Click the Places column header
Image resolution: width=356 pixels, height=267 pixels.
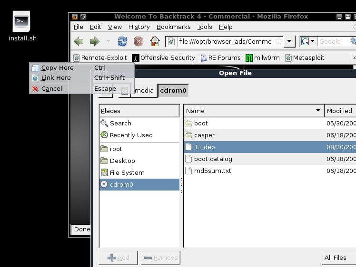(x=139, y=111)
